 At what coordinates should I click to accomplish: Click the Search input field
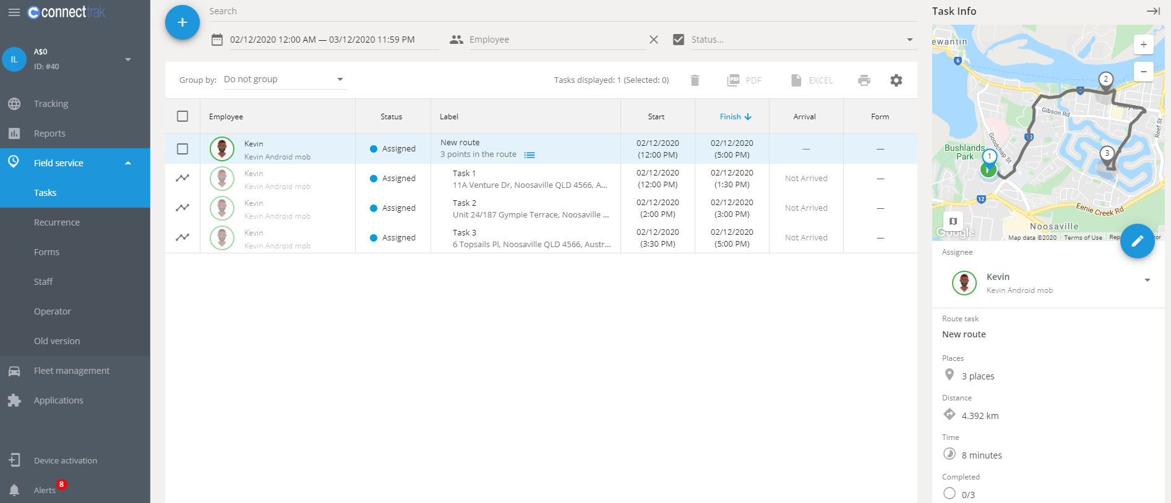point(557,11)
